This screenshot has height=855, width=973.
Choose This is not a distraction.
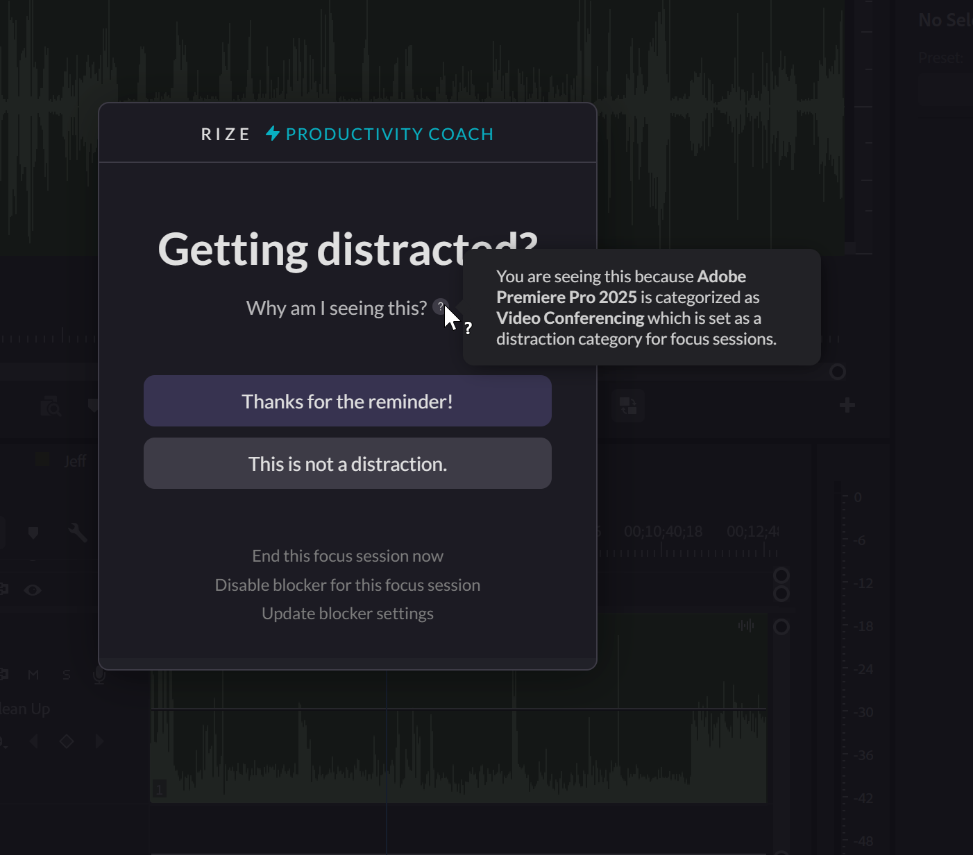click(348, 463)
